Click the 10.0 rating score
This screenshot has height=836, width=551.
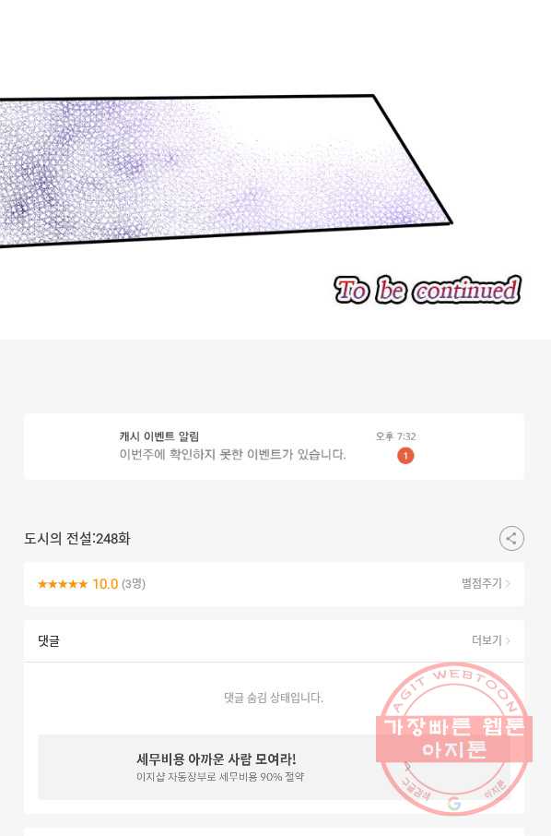[105, 584]
